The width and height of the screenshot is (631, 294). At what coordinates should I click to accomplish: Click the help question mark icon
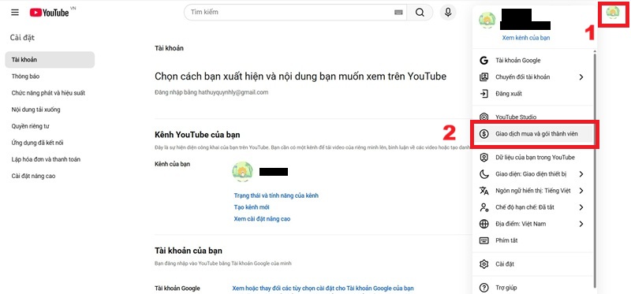484,288
